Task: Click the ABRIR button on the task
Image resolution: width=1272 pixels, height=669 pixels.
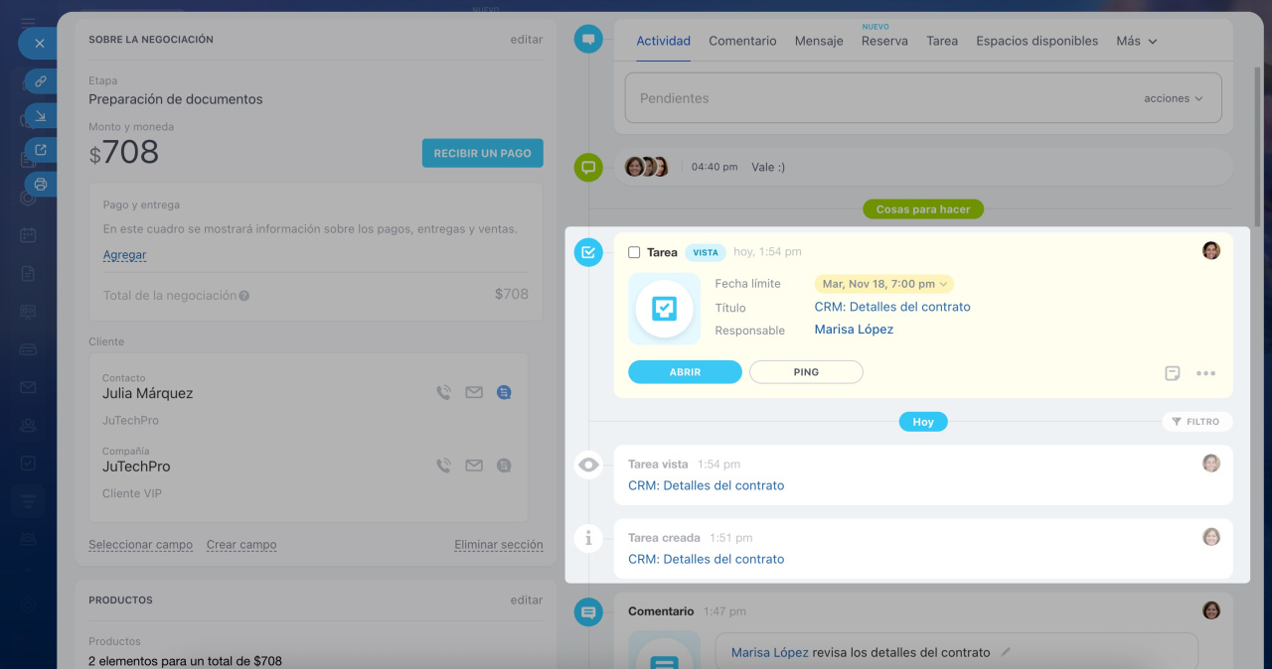Action: (685, 372)
